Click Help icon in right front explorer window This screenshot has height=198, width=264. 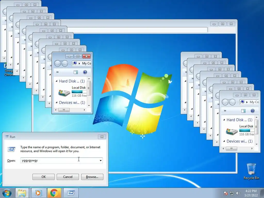coord(253,111)
